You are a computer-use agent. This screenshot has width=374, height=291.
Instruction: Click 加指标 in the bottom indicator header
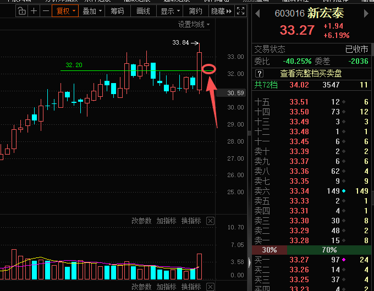click(166, 287)
